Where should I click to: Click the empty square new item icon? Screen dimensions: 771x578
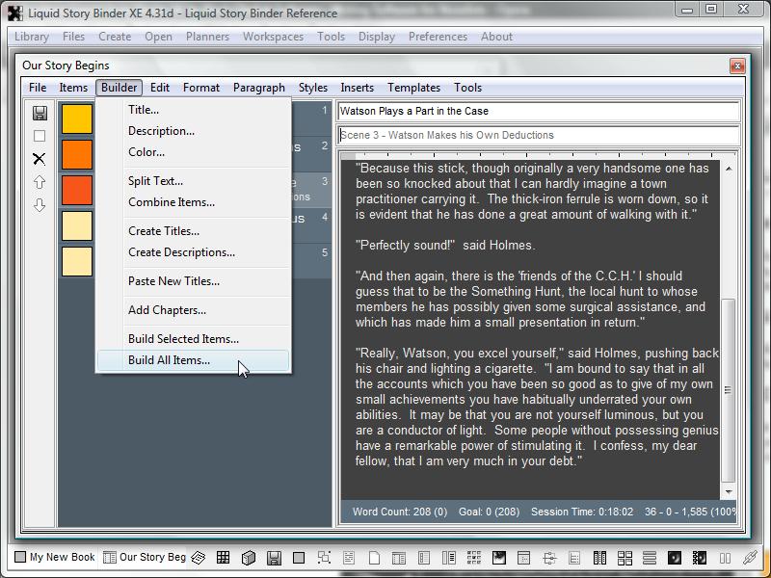pos(40,136)
